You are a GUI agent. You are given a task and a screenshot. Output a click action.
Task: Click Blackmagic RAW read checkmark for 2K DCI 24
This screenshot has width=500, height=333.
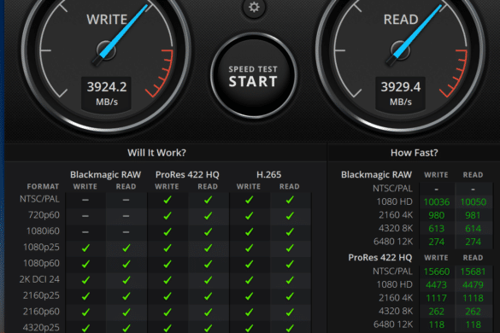tap(126, 280)
